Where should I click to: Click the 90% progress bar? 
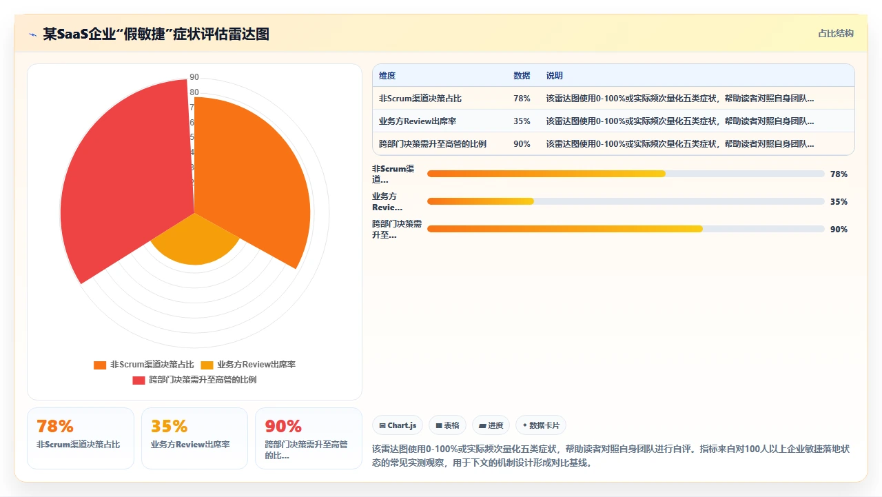click(x=626, y=229)
